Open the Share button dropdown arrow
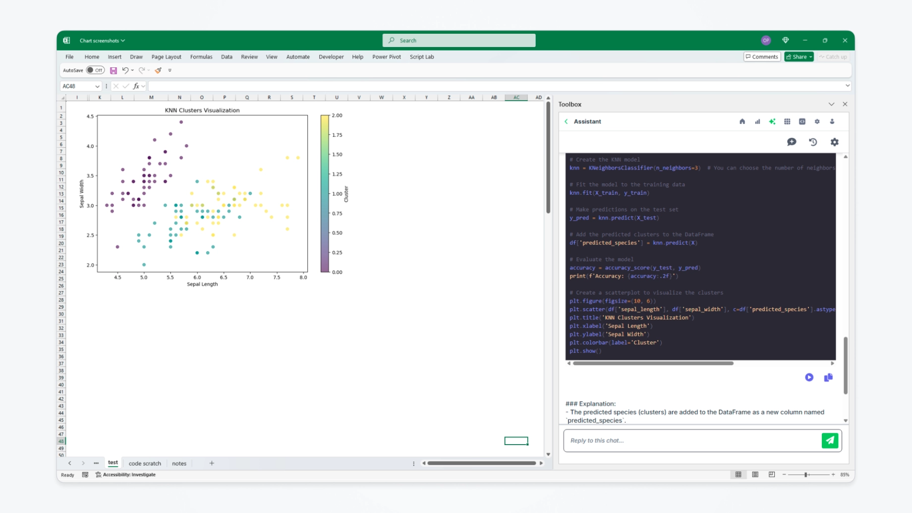The width and height of the screenshot is (912, 513). (810, 57)
